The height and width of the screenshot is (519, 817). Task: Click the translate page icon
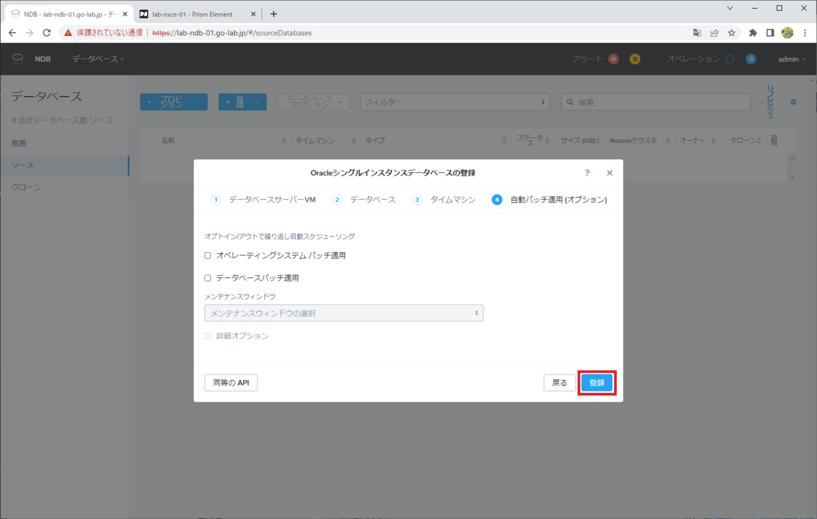click(697, 33)
